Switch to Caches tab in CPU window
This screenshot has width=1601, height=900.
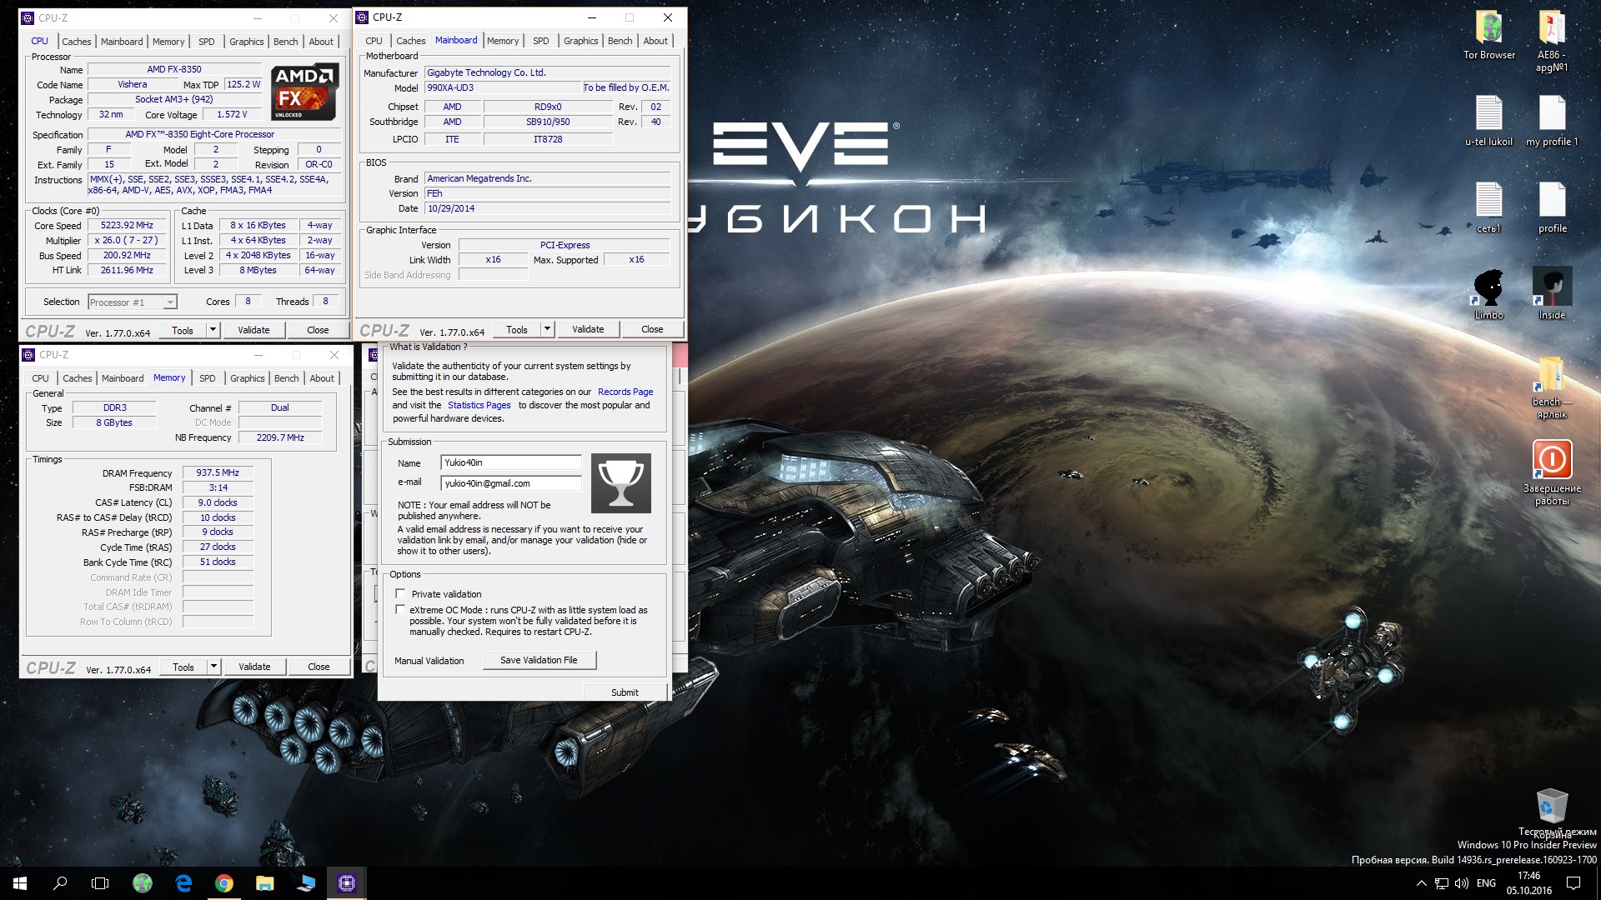point(77,41)
